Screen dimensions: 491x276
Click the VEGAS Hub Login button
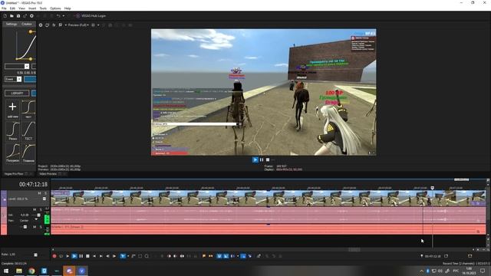(x=91, y=15)
